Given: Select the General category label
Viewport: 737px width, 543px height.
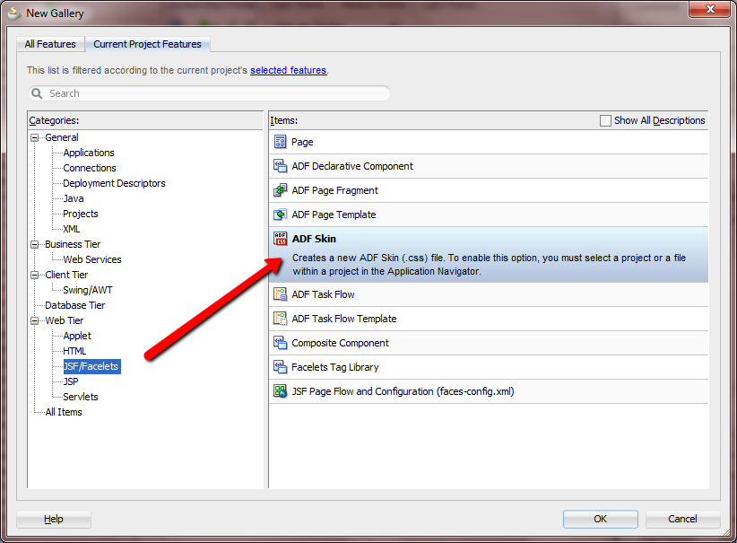Looking at the screenshot, I should tap(62, 137).
